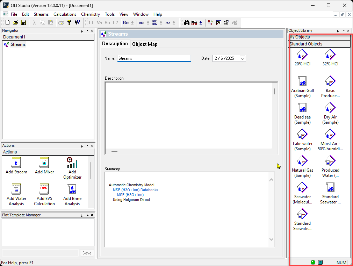This screenshot has width=353, height=266.
Task: Save the document with the floppy disk icon
Action: [x=23, y=22]
